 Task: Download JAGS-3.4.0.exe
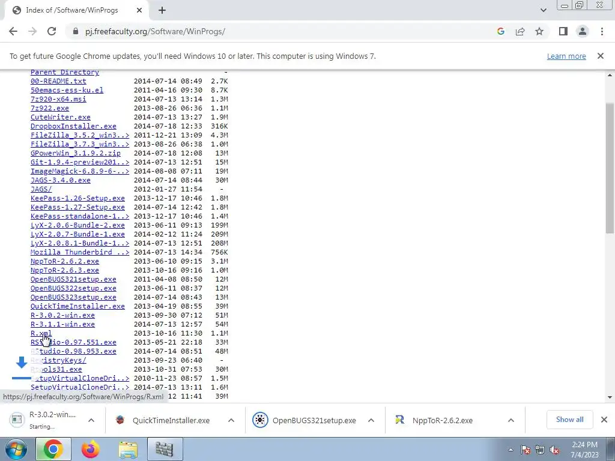[61, 180]
